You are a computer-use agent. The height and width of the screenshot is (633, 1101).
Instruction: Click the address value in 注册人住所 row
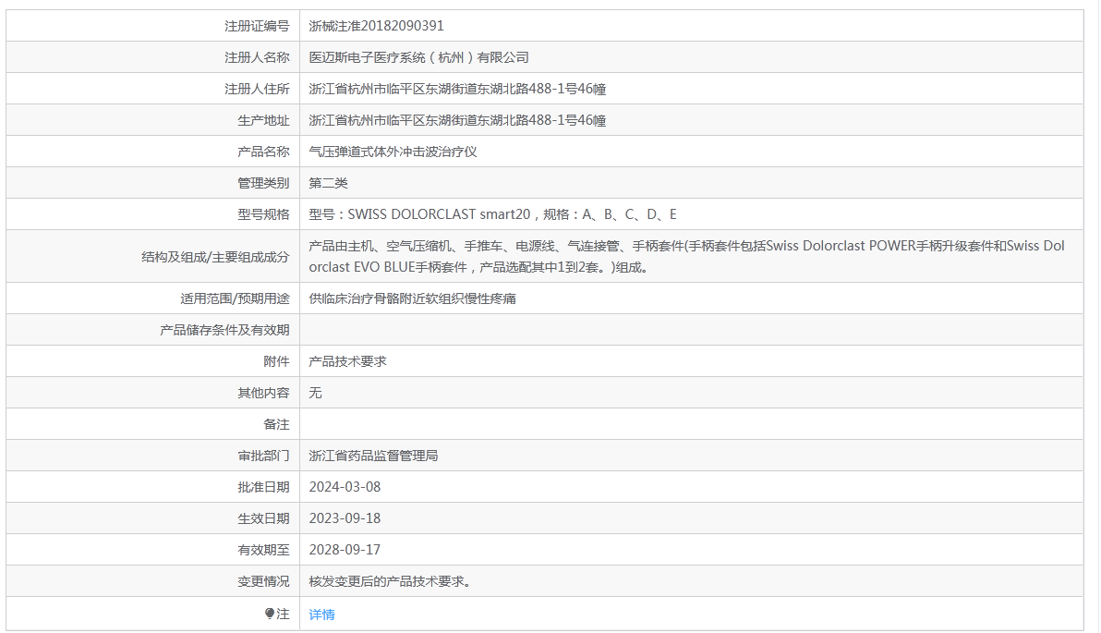[x=458, y=90]
